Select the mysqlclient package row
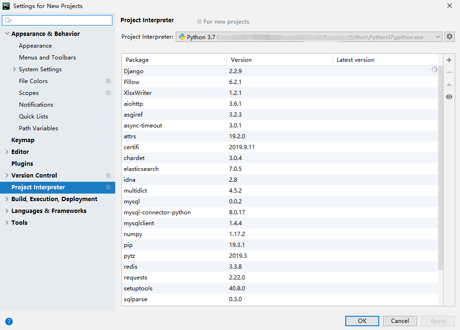 280,223
